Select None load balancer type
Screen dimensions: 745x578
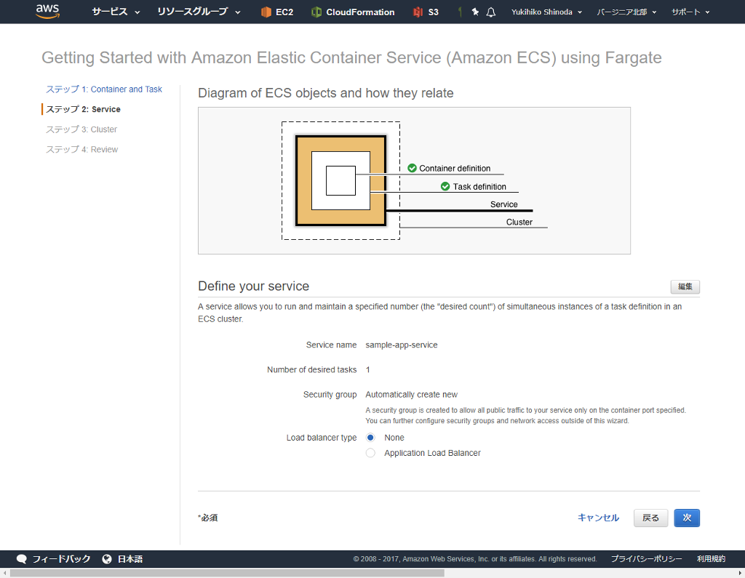coord(370,438)
